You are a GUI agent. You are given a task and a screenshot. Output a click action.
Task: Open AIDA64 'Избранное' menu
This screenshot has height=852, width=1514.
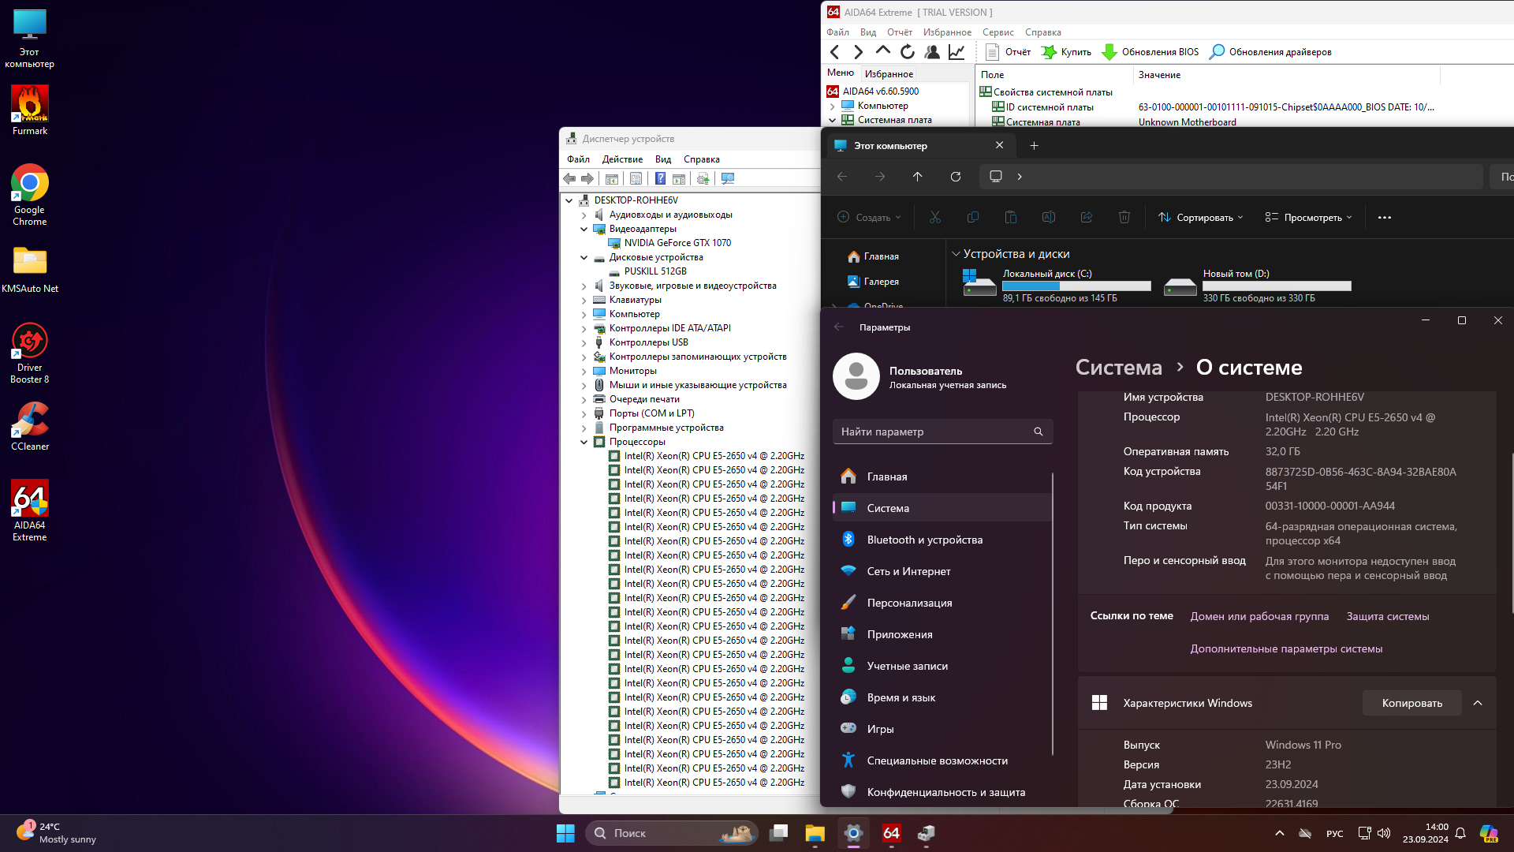pyautogui.click(x=947, y=32)
